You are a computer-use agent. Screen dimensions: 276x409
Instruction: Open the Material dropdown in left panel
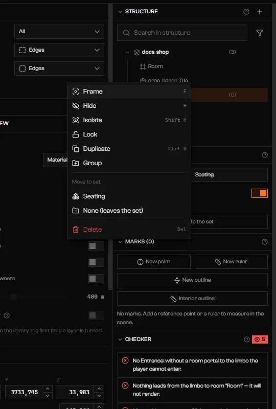(x=55, y=160)
